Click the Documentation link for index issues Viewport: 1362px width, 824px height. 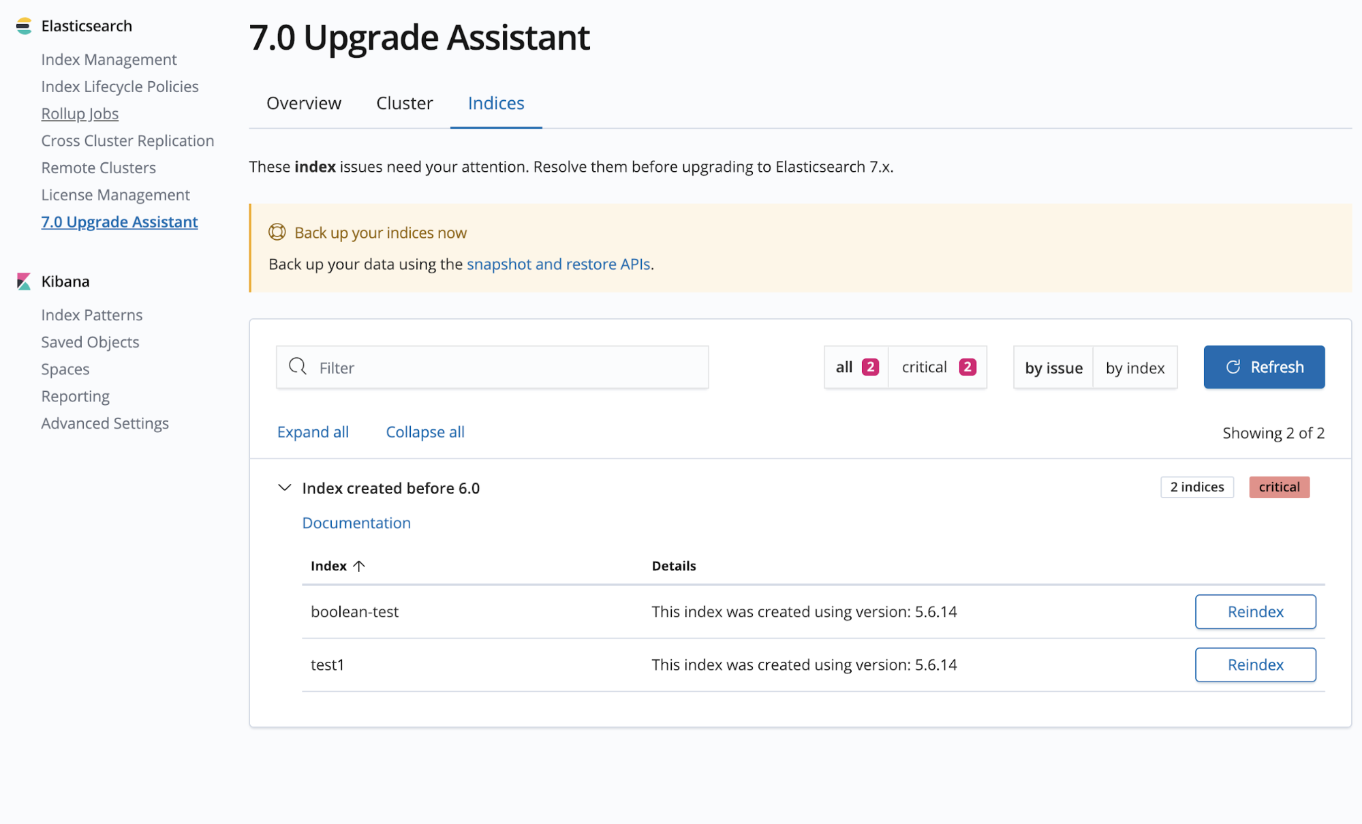(x=355, y=523)
